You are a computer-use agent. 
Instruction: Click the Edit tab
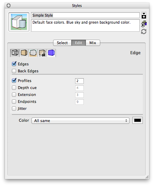[79, 43]
